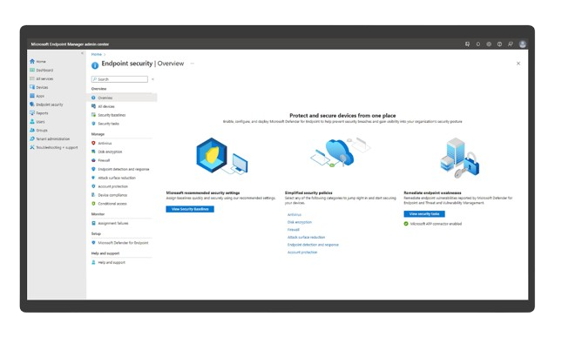Screen dimensions: 562x337
Task: Open the Directory + subscription icon in top bar
Action: click(x=467, y=44)
